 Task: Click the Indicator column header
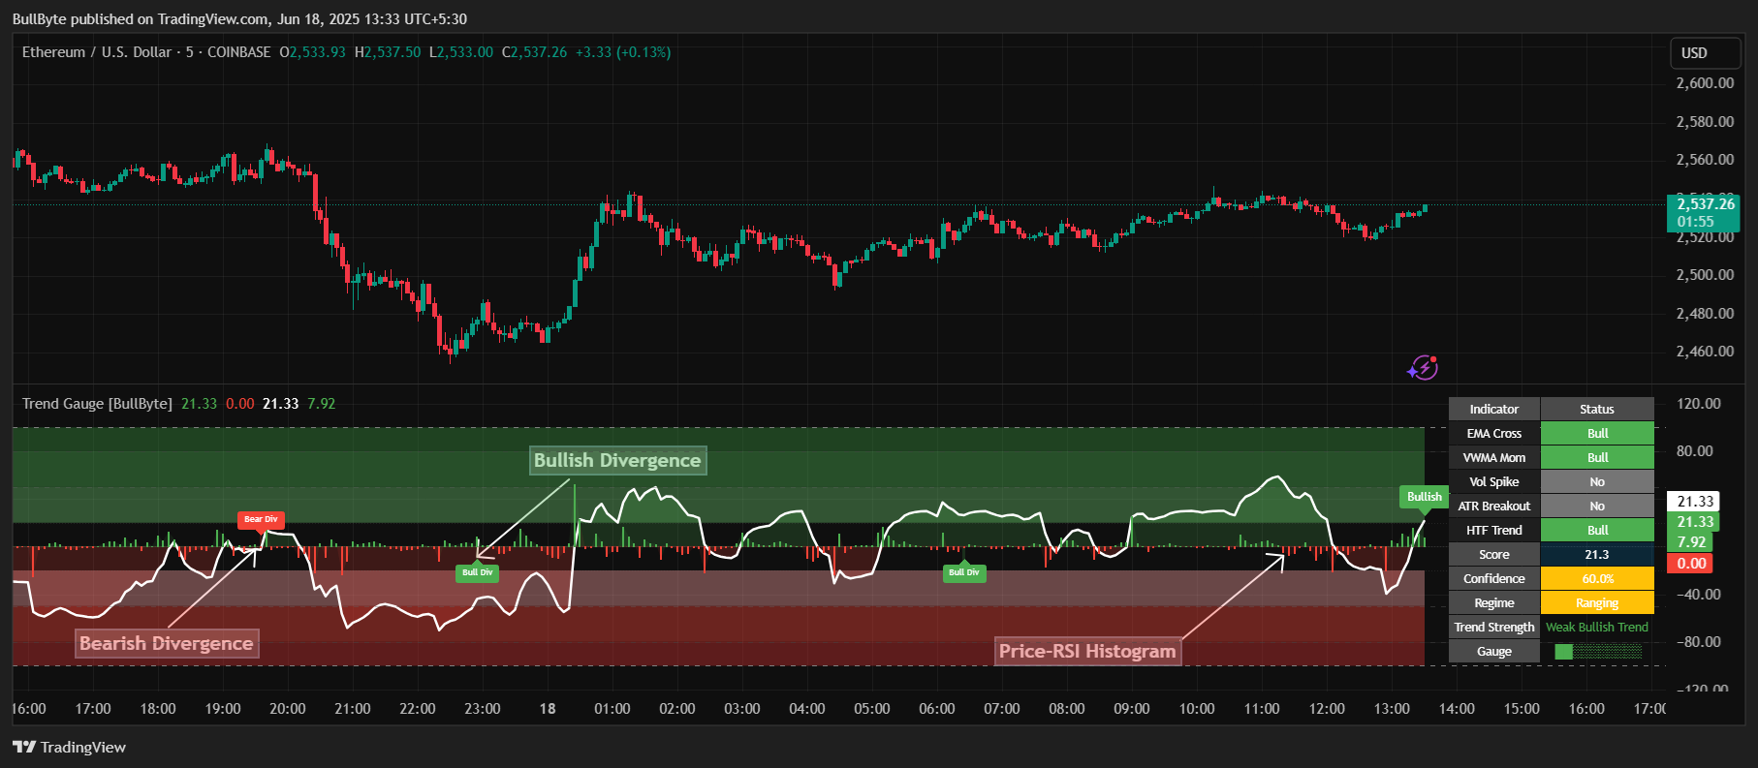(x=1494, y=410)
